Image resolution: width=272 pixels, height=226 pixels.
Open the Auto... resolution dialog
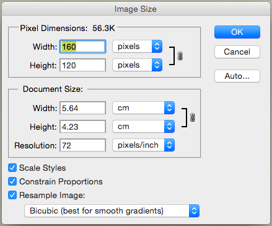point(237,76)
